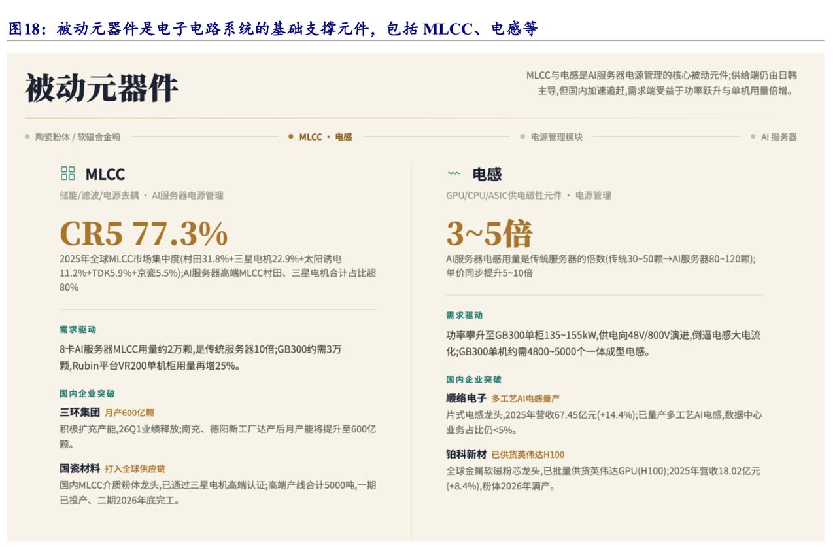Click 国内企业突破 label under 电感
Image resolution: width=837 pixels, height=547 pixels.
click(x=473, y=379)
